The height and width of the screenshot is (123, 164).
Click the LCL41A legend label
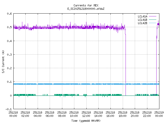142,16
